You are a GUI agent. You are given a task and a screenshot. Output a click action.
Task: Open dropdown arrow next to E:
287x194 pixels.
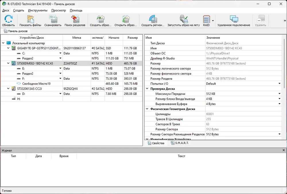pos(60,68)
